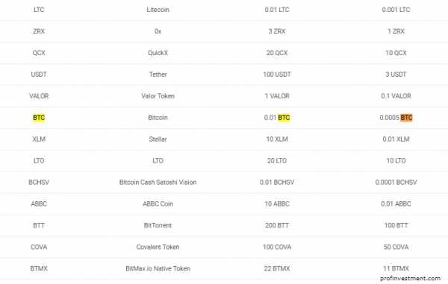Click the ABBC Coin name cell
The width and height of the screenshot is (448, 284).
tap(158, 204)
